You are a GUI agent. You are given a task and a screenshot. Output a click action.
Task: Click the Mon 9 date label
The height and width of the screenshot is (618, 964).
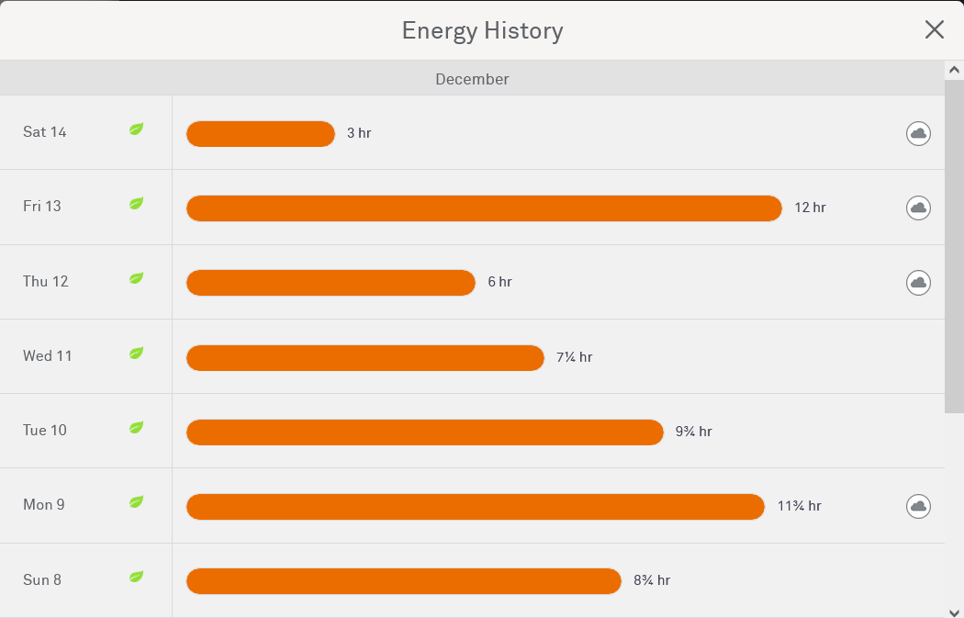(x=44, y=505)
